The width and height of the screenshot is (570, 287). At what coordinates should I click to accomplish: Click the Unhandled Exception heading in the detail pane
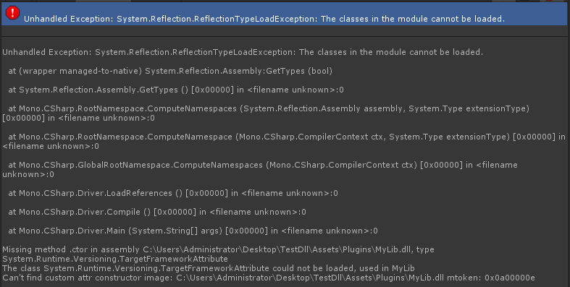243,52
